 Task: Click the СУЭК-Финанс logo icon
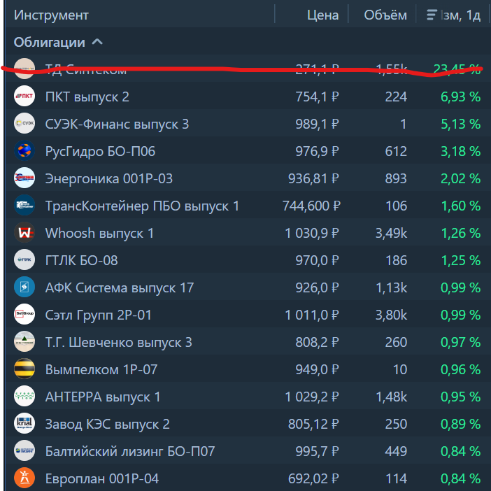pyautogui.click(x=24, y=123)
